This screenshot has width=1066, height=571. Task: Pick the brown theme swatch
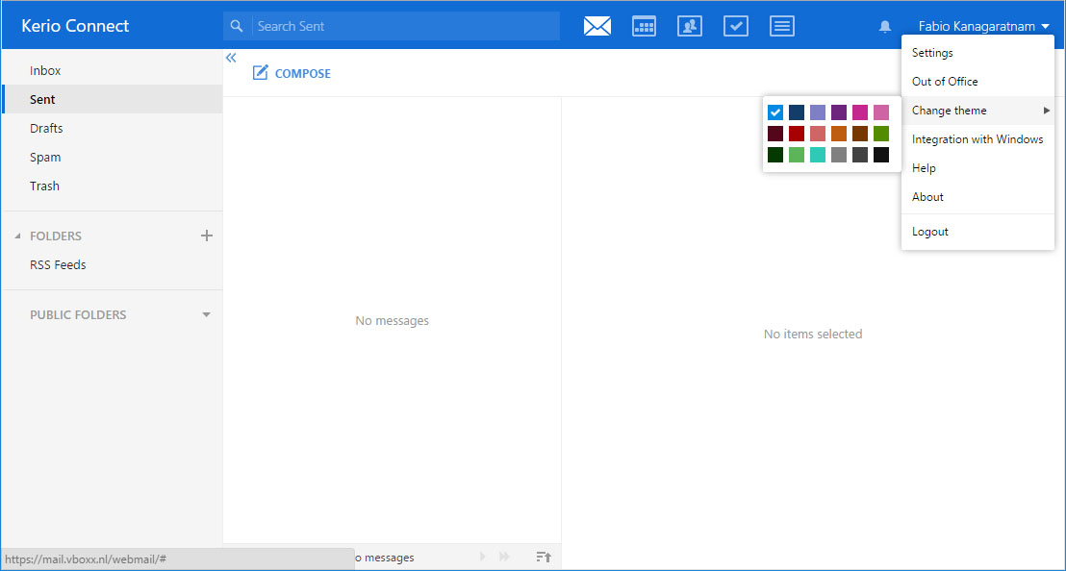(860, 134)
